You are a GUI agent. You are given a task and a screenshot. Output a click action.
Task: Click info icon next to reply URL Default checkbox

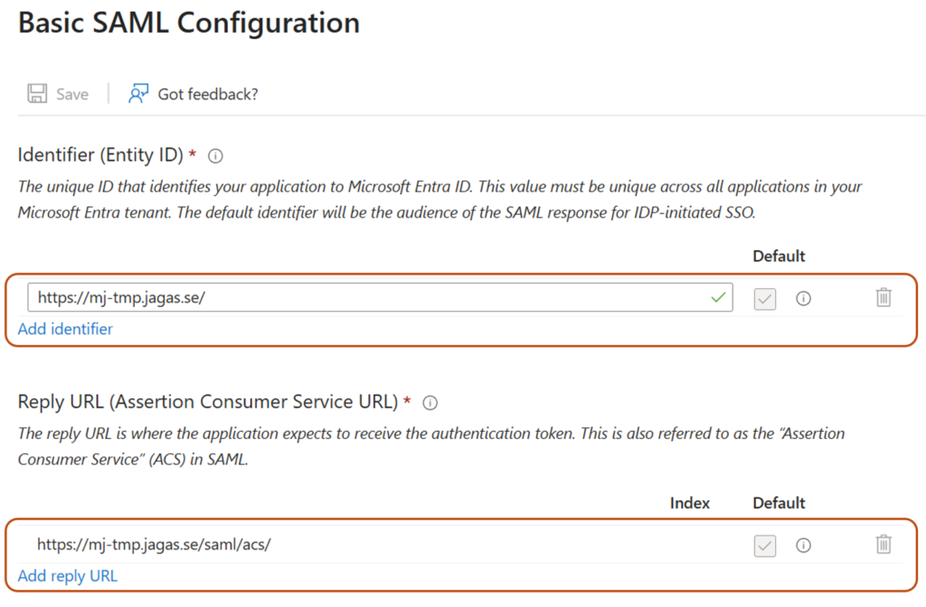pyautogui.click(x=803, y=545)
